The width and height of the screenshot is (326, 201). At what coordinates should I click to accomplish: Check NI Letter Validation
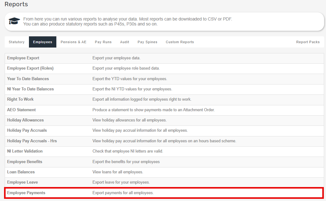25,151
